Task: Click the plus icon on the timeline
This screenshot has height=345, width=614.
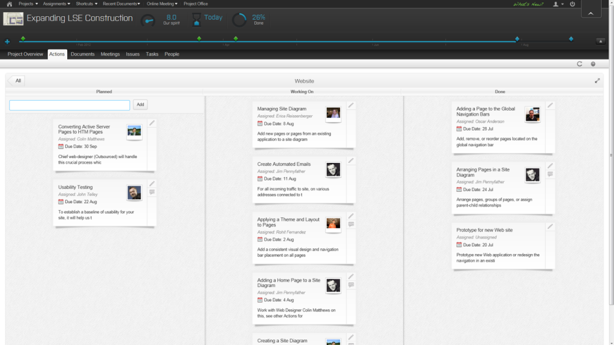Action: coord(7,42)
